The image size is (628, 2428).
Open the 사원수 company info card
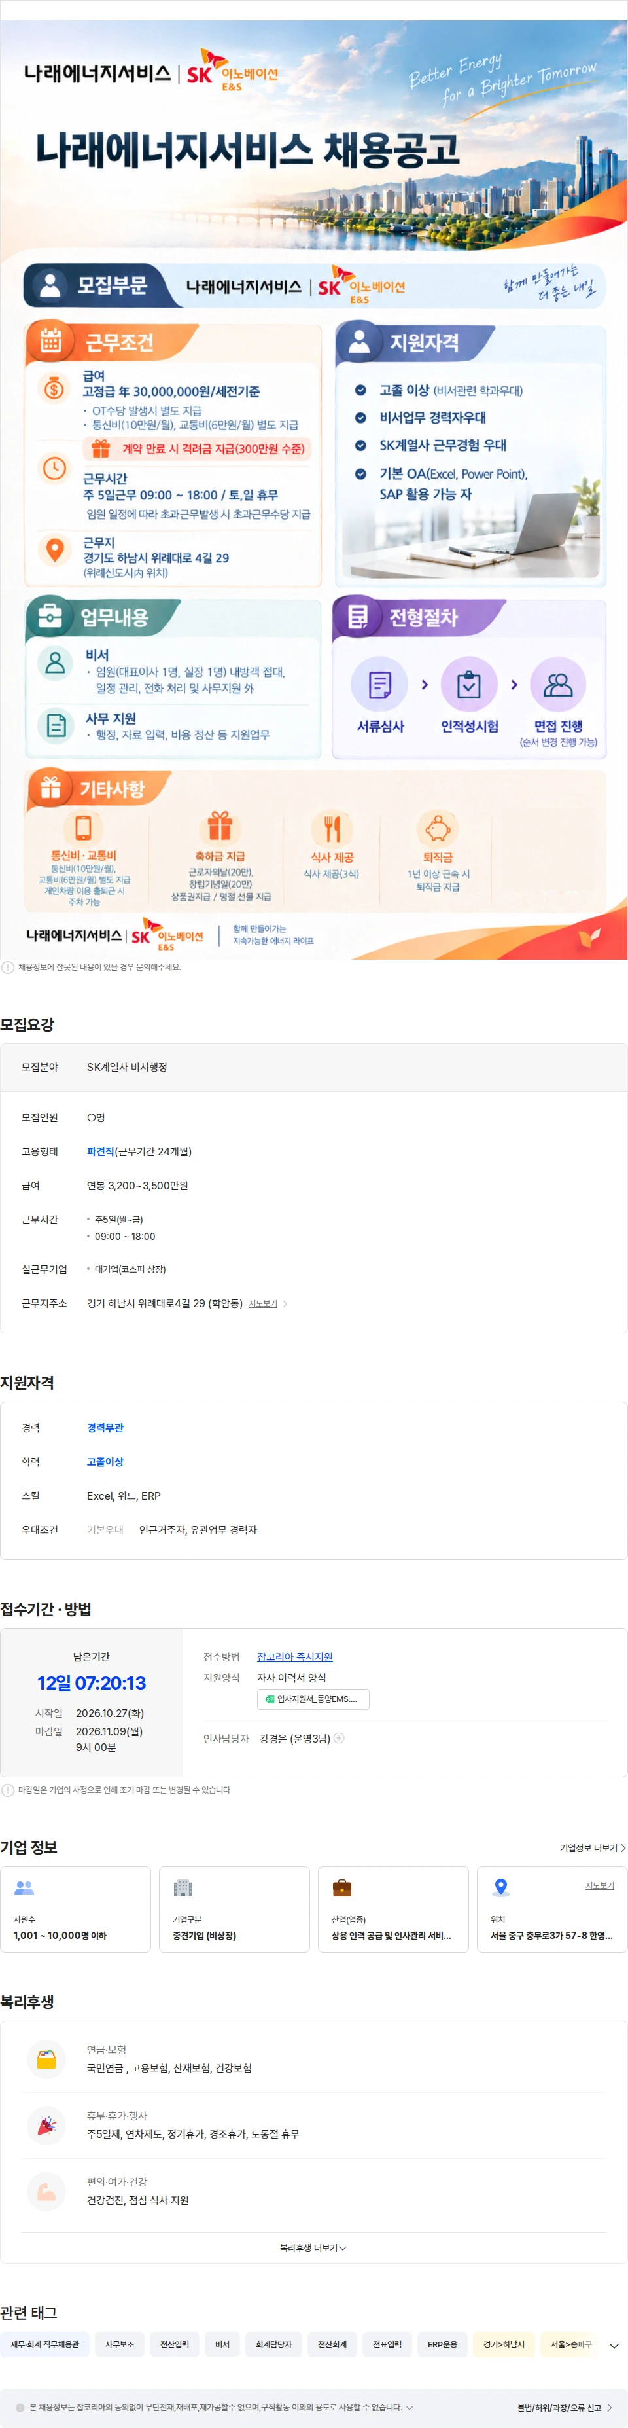[x=75, y=1909]
